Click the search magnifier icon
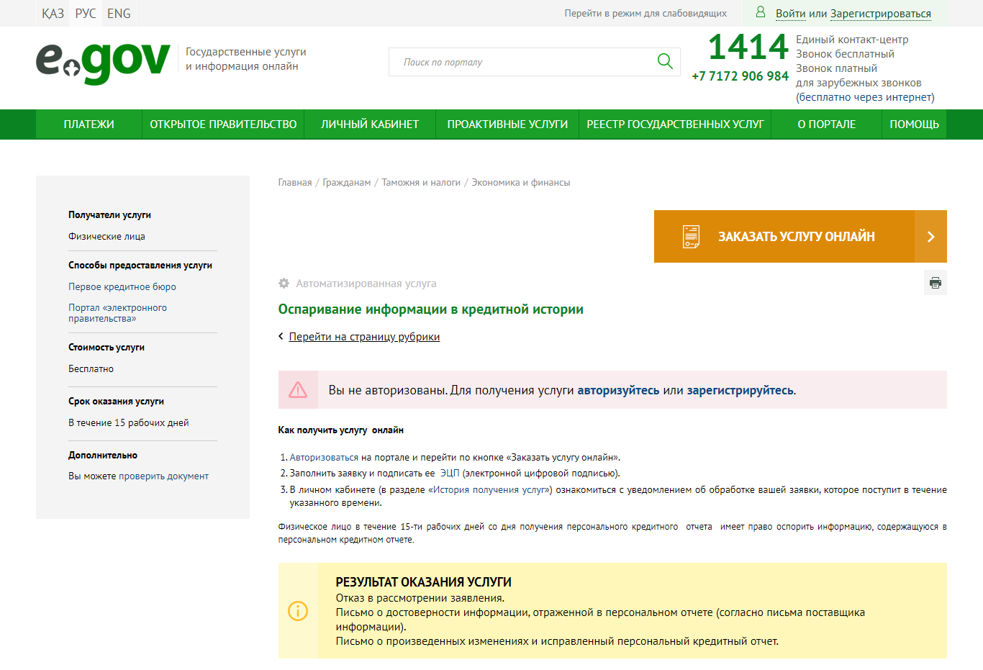 click(x=665, y=62)
